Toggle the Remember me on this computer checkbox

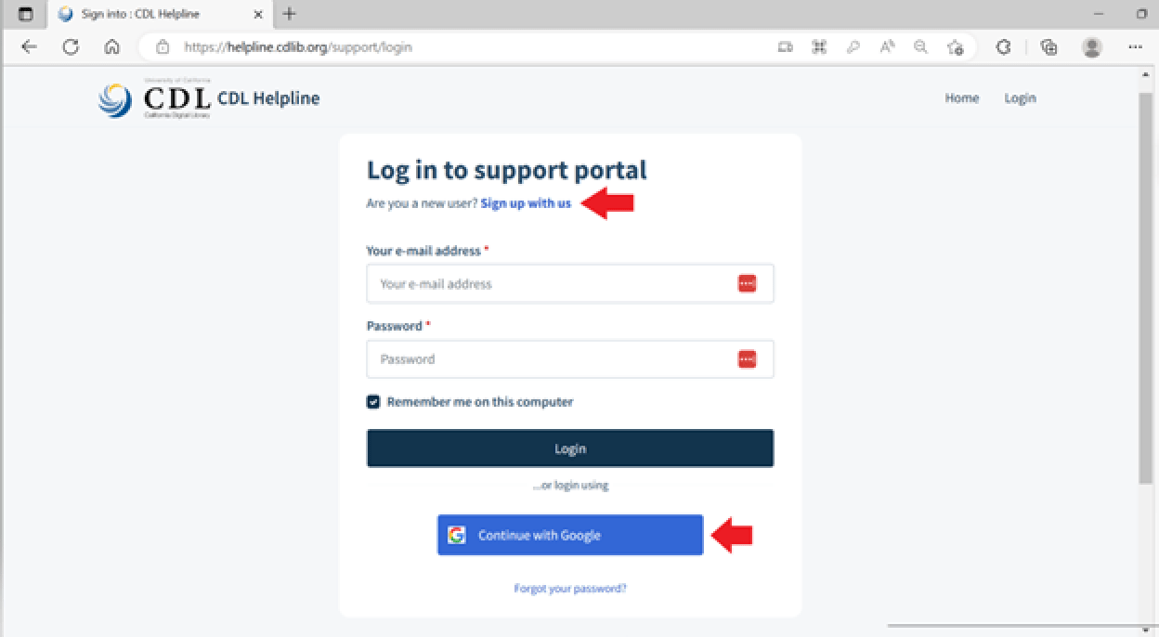373,402
